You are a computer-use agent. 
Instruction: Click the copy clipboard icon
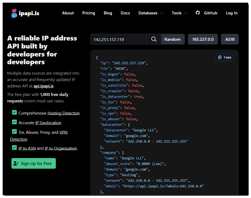[220, 57]
